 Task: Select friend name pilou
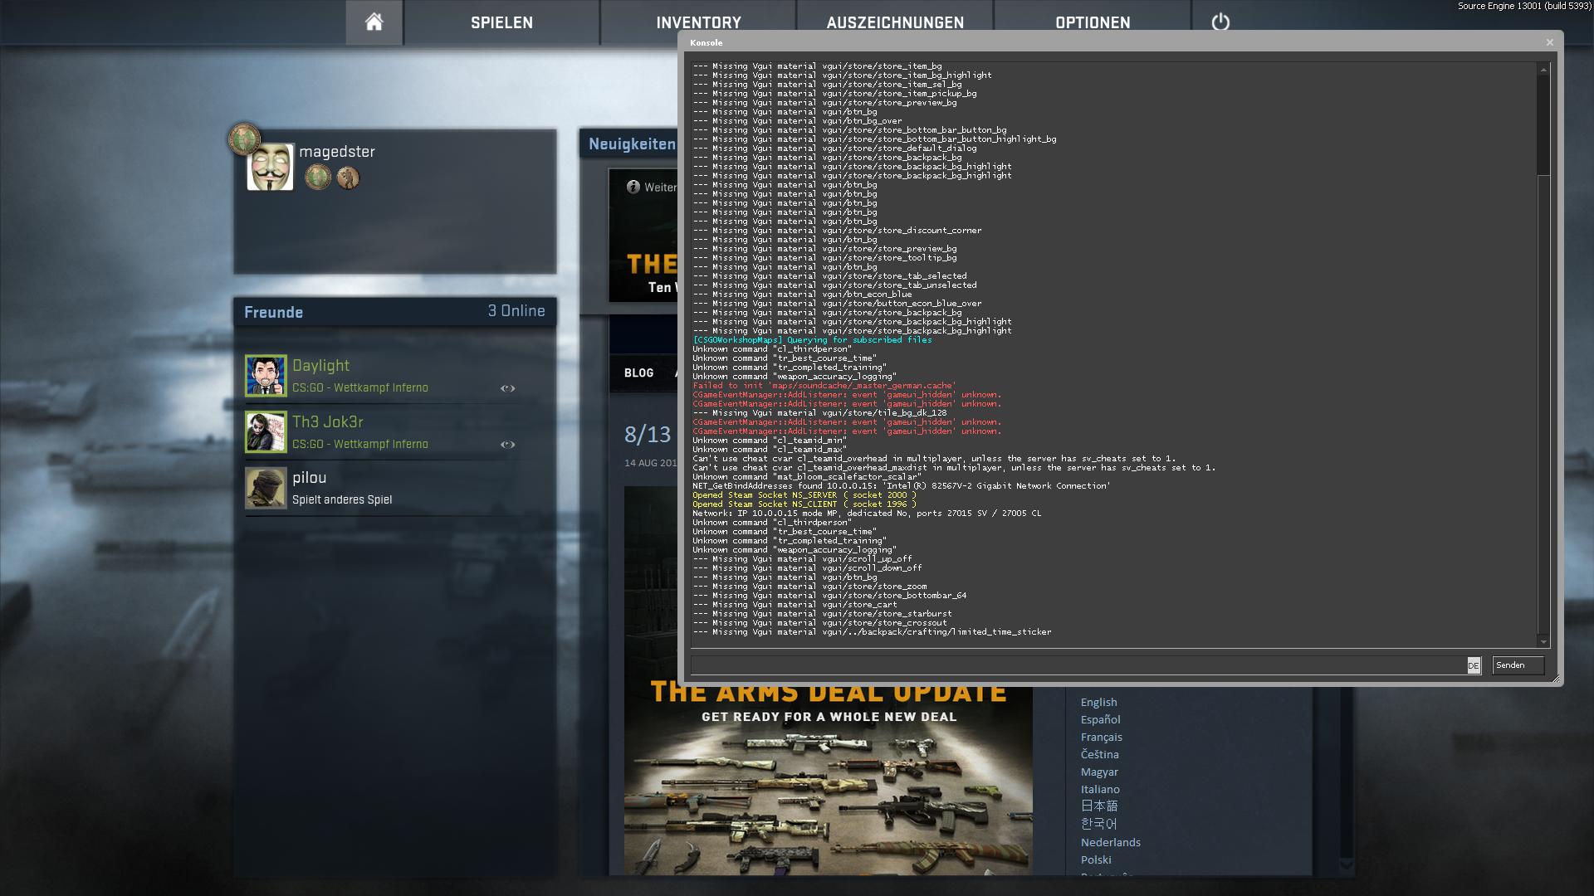[x=309, y=478]
